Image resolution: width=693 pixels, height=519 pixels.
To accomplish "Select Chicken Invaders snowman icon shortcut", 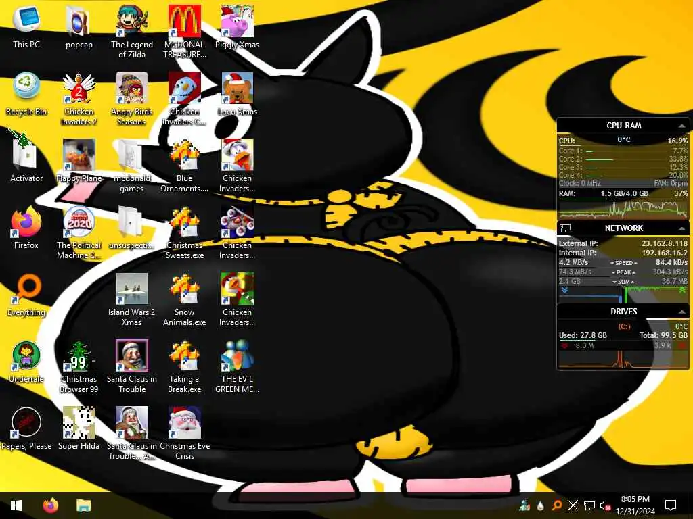I will [x=184, y=99].
